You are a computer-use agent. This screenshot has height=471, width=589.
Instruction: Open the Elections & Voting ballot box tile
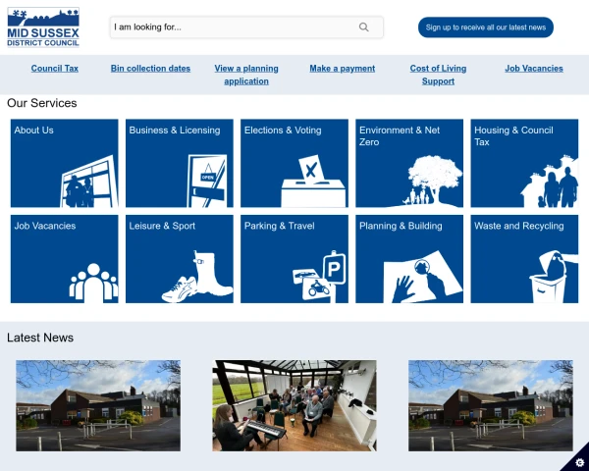click(x=294, y=163)
